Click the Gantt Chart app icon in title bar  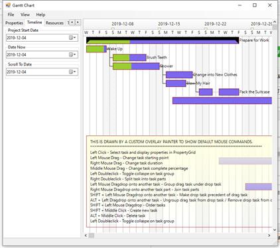pos(8,5)
